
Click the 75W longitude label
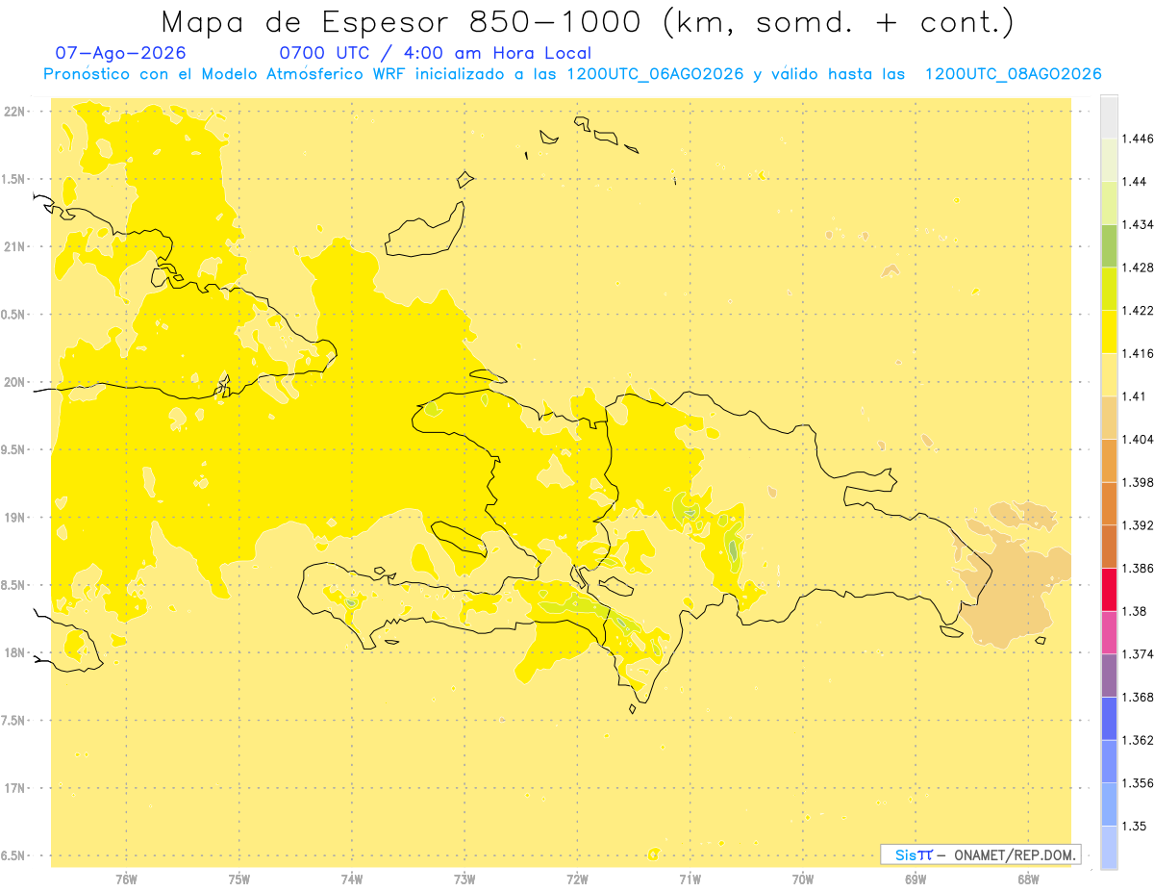tap(239, 879)
